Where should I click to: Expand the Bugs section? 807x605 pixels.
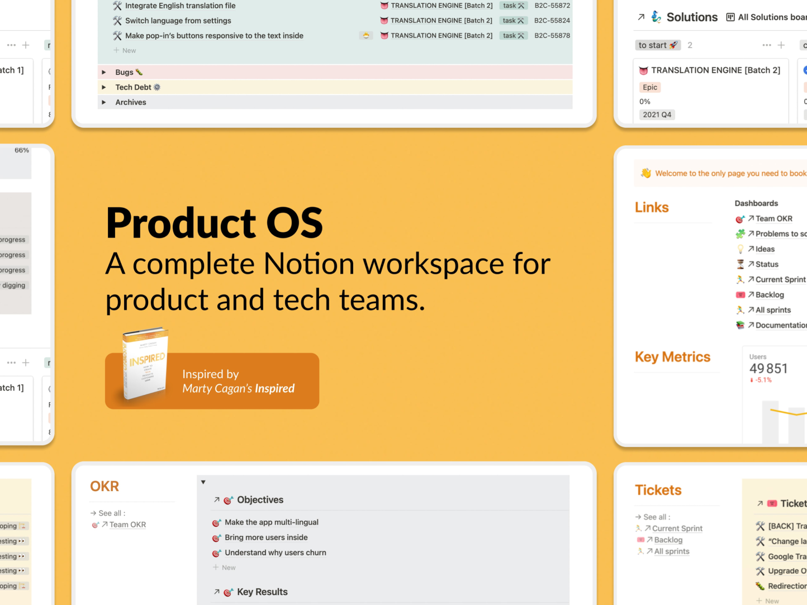coord(103,72)
